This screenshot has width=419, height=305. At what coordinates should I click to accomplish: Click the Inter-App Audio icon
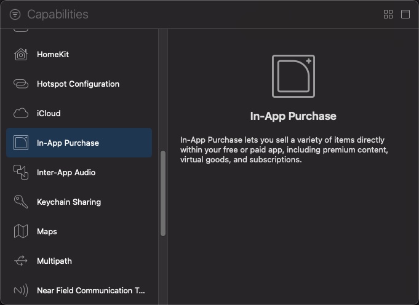click(x=21, y=172)
